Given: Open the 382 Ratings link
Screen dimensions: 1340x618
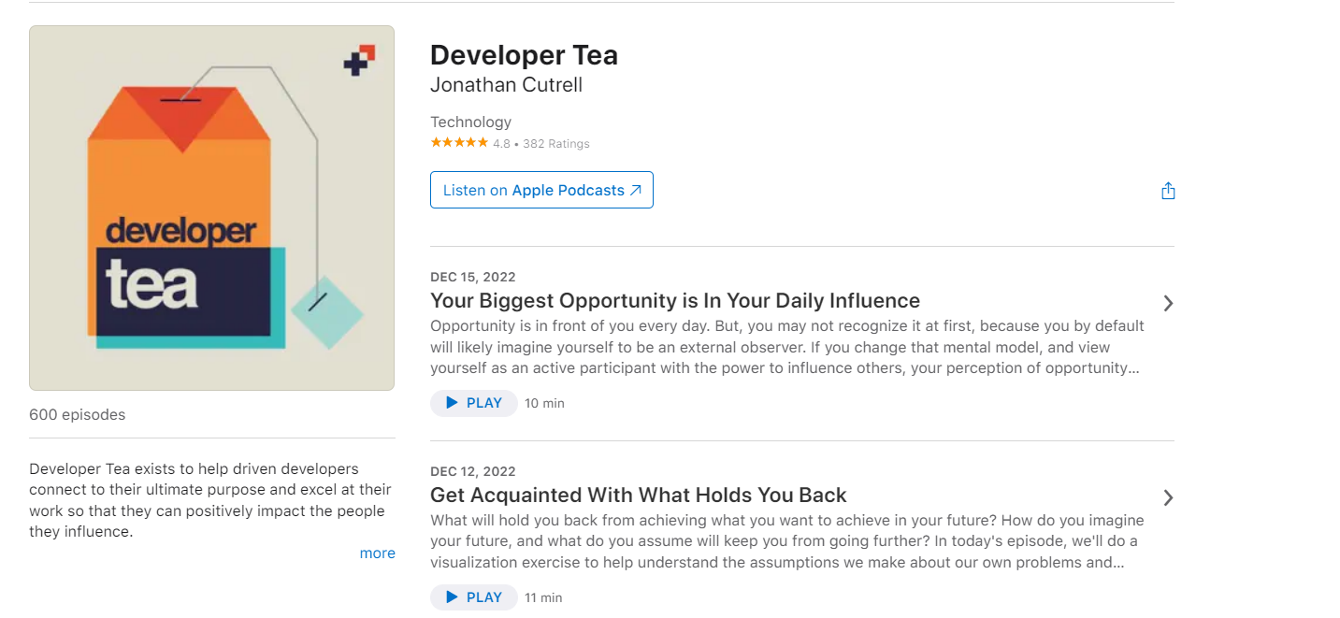Looking at the screenshot, I should 557,143.
